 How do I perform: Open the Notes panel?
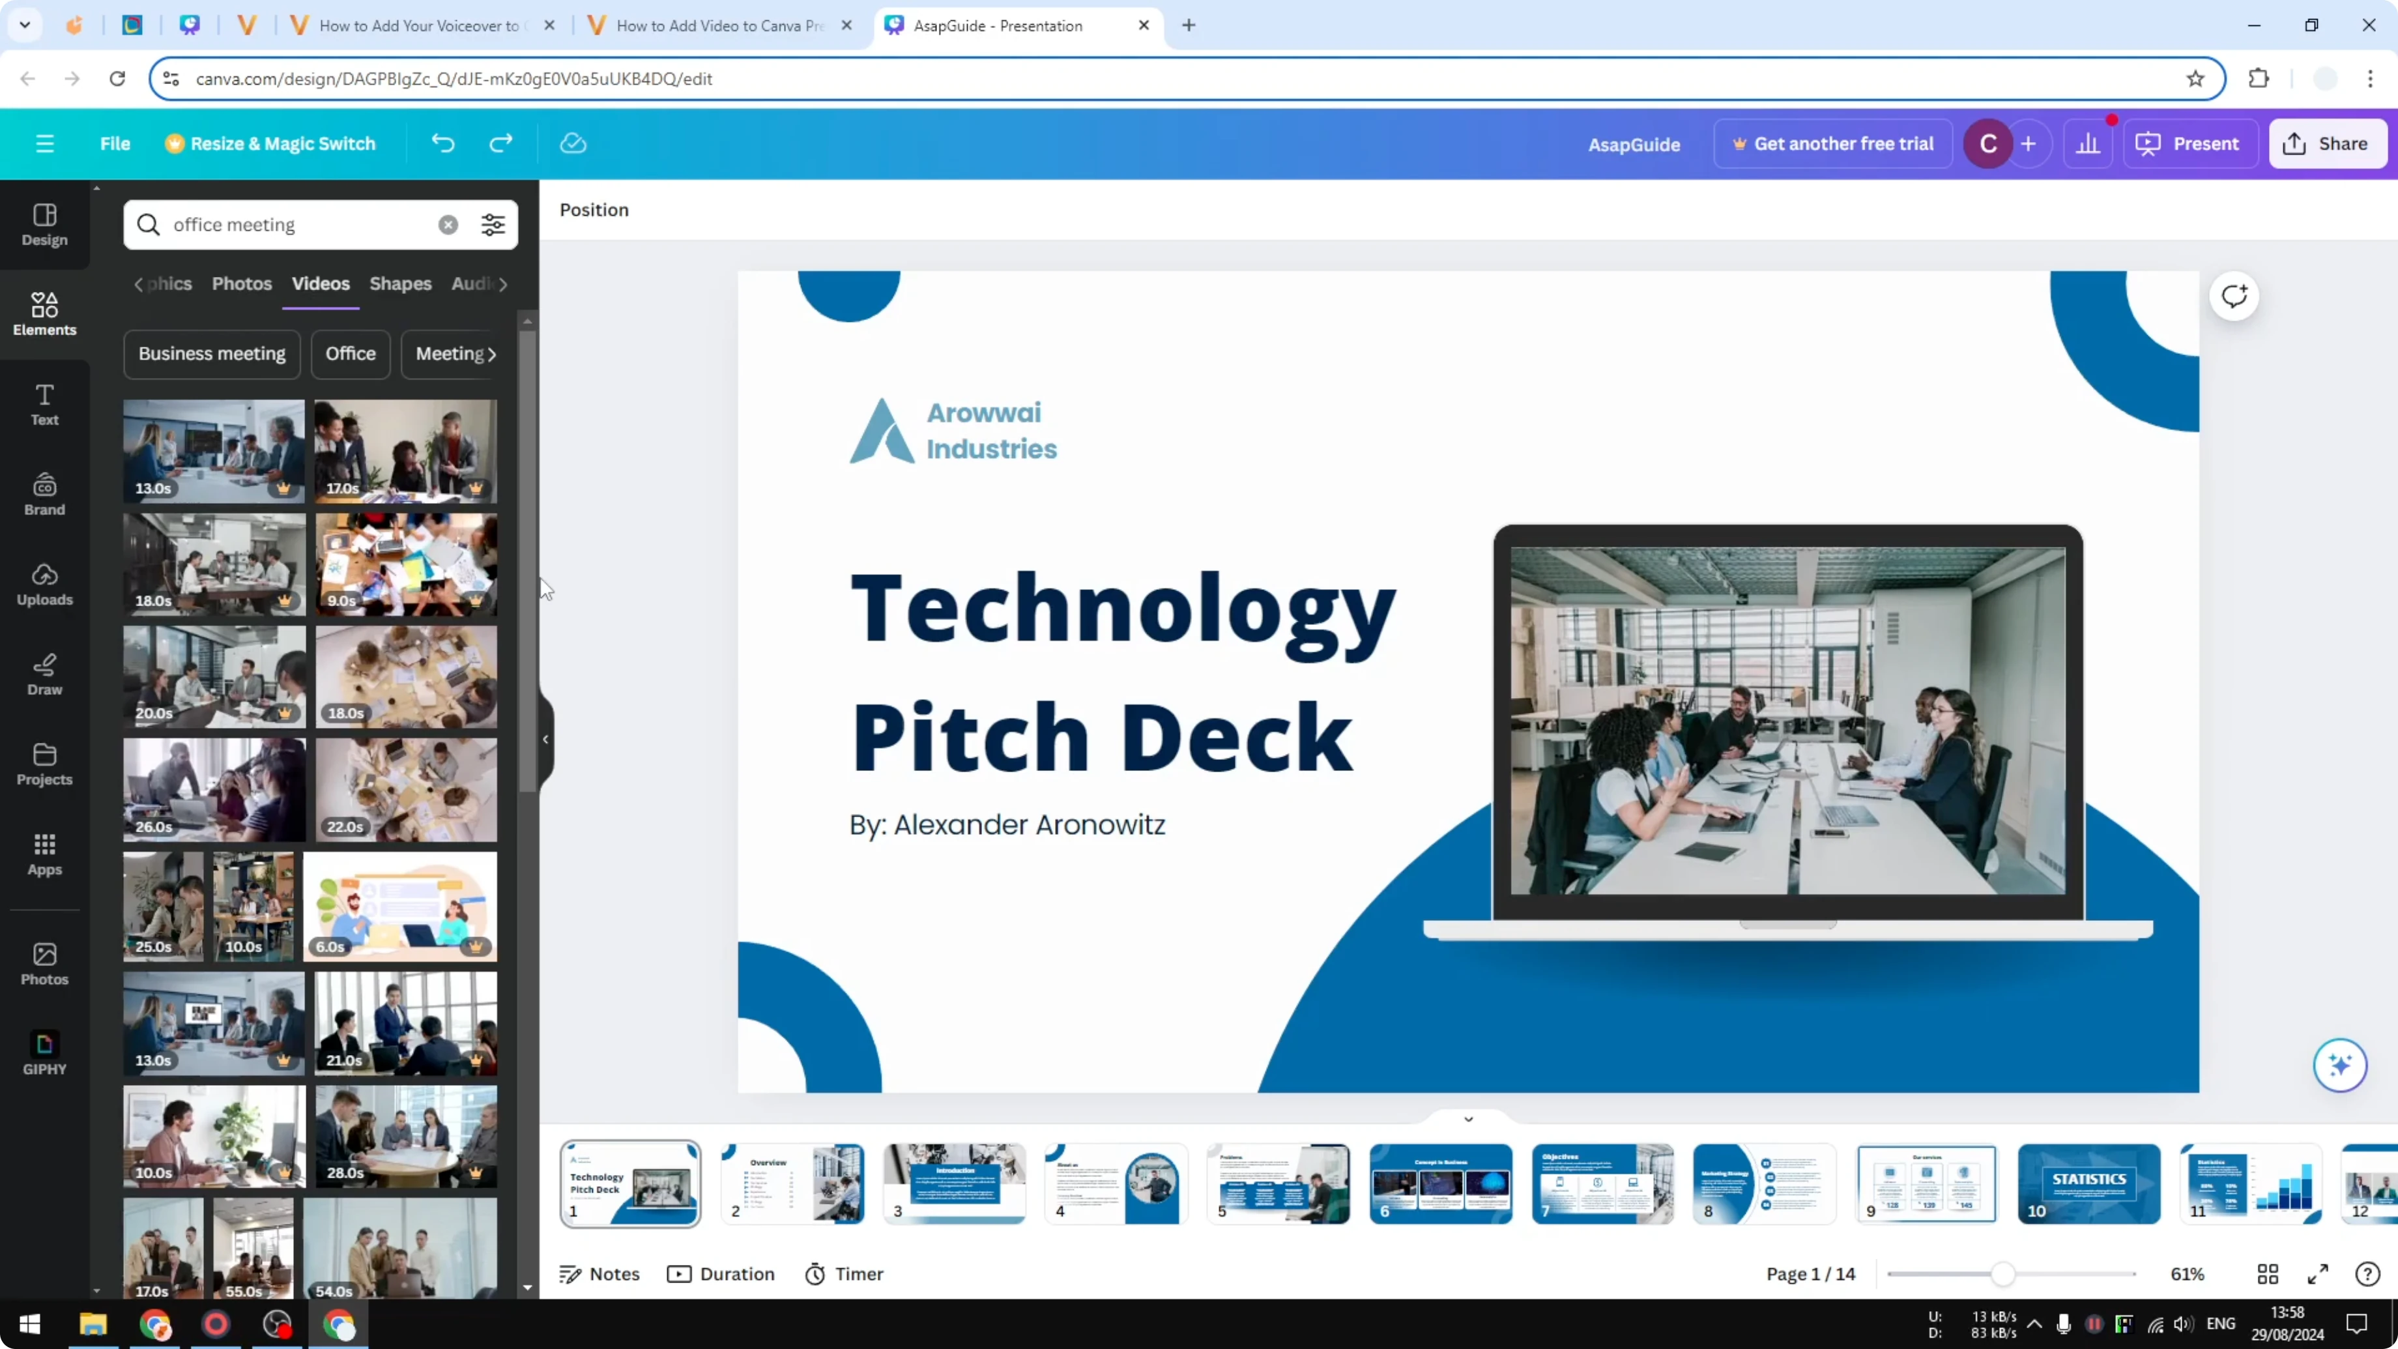599,1273
